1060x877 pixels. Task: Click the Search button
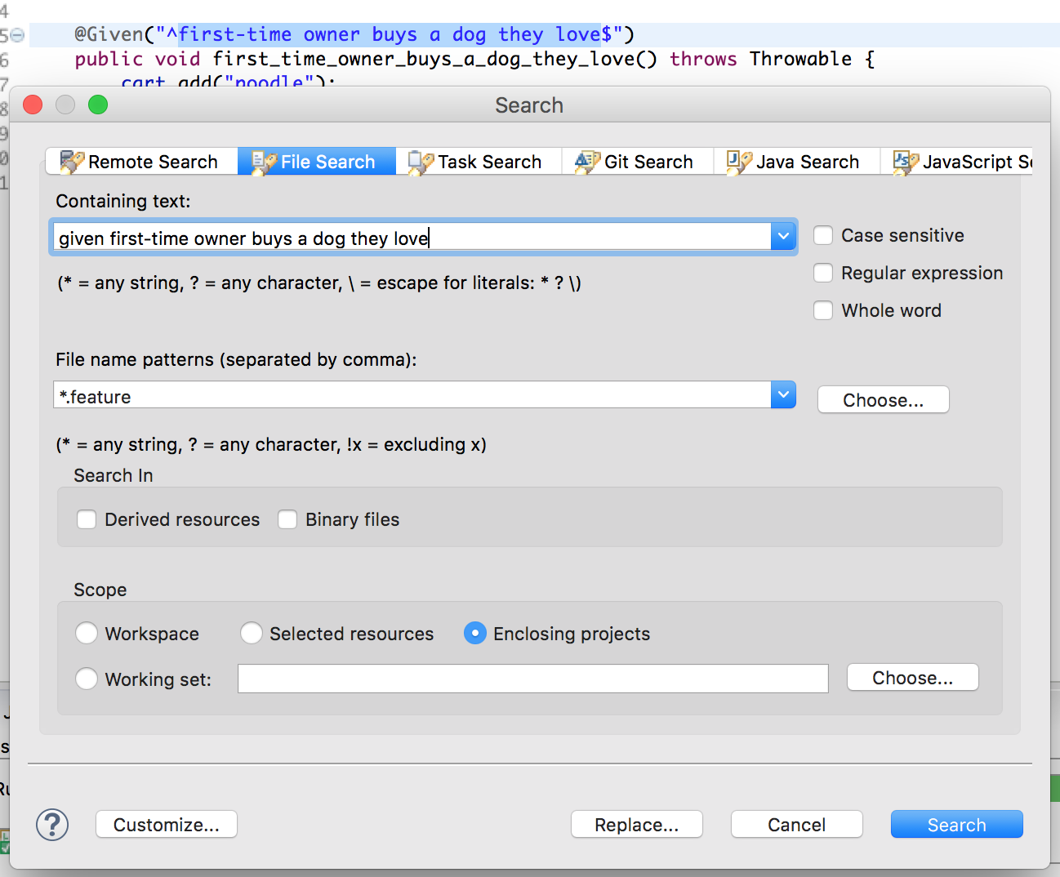[x=956, y=824]
